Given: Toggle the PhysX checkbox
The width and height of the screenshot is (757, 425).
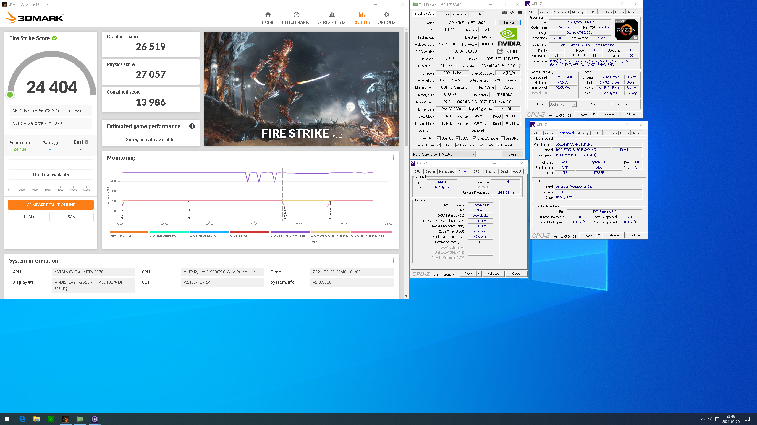Looking at the screenshot, I should point(482,145).
